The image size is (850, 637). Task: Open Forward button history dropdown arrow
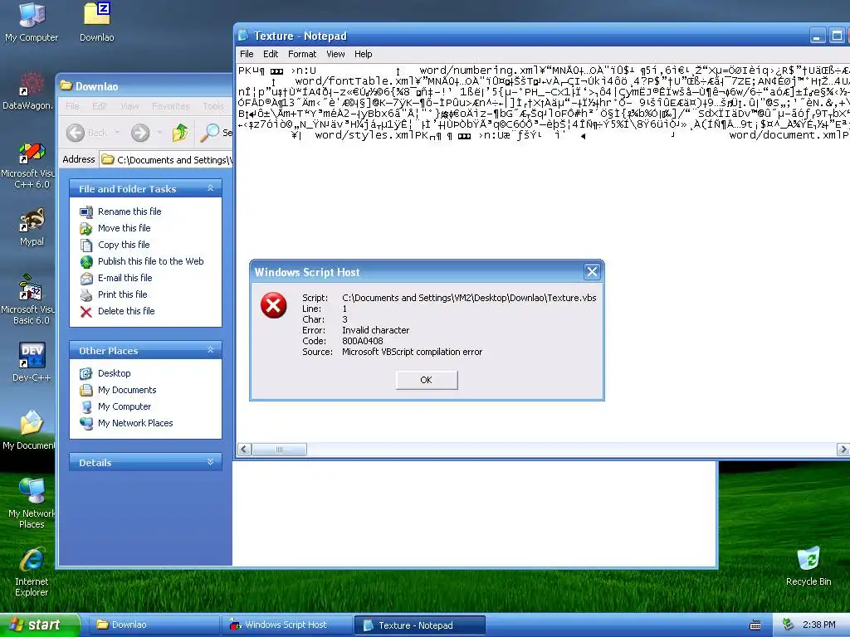pos(159,133)
